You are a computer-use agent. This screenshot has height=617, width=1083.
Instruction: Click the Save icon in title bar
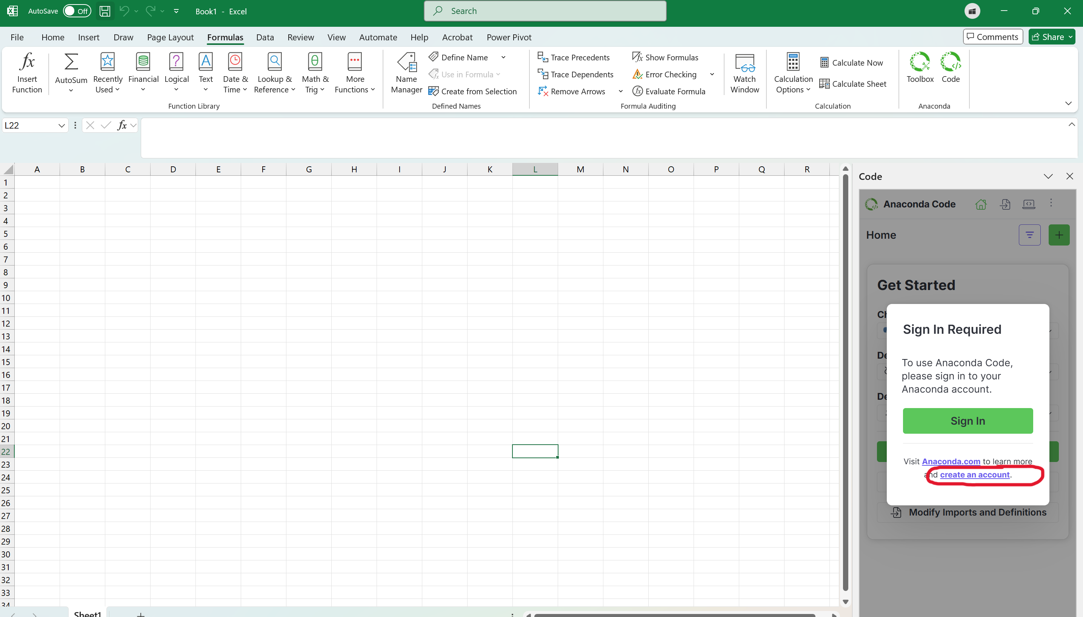click(x=105, y=11)
